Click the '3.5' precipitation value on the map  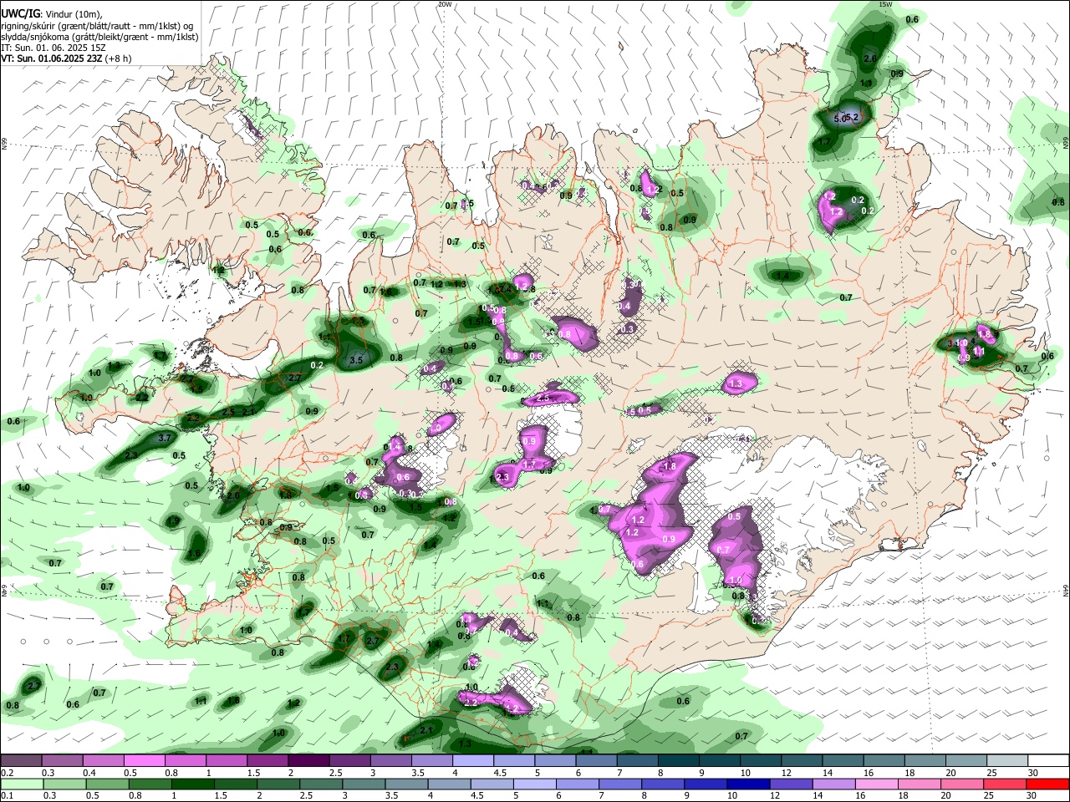coord(356,360)
